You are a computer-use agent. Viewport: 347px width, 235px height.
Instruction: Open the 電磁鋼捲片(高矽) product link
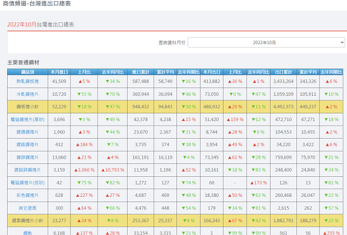[28, 120]
